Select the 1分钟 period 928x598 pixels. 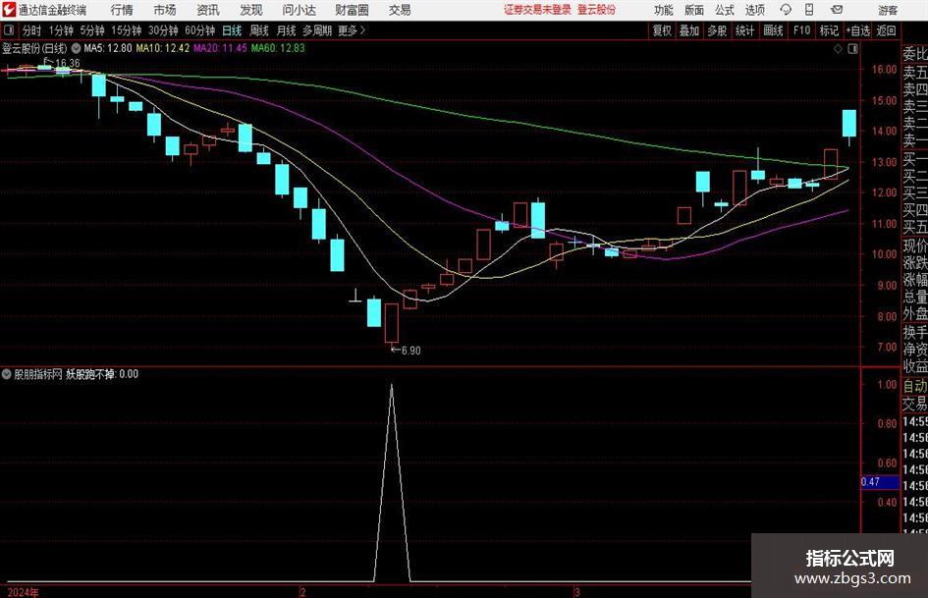61,30
